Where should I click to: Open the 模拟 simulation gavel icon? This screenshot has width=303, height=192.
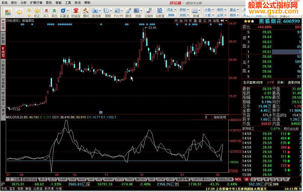(x=86, y=12)
